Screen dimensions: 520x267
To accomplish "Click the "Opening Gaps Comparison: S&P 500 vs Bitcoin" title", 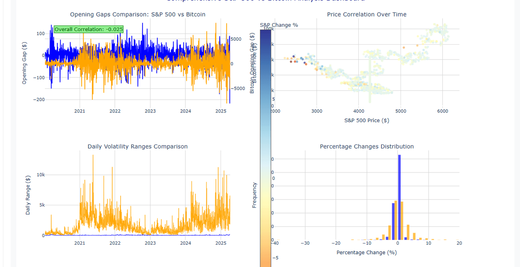I will pos(138,15).
